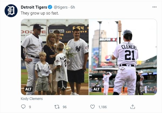163x113 pixels.
Task: Open the Detroit Tigers profile avatar
Action: (11, 11)
